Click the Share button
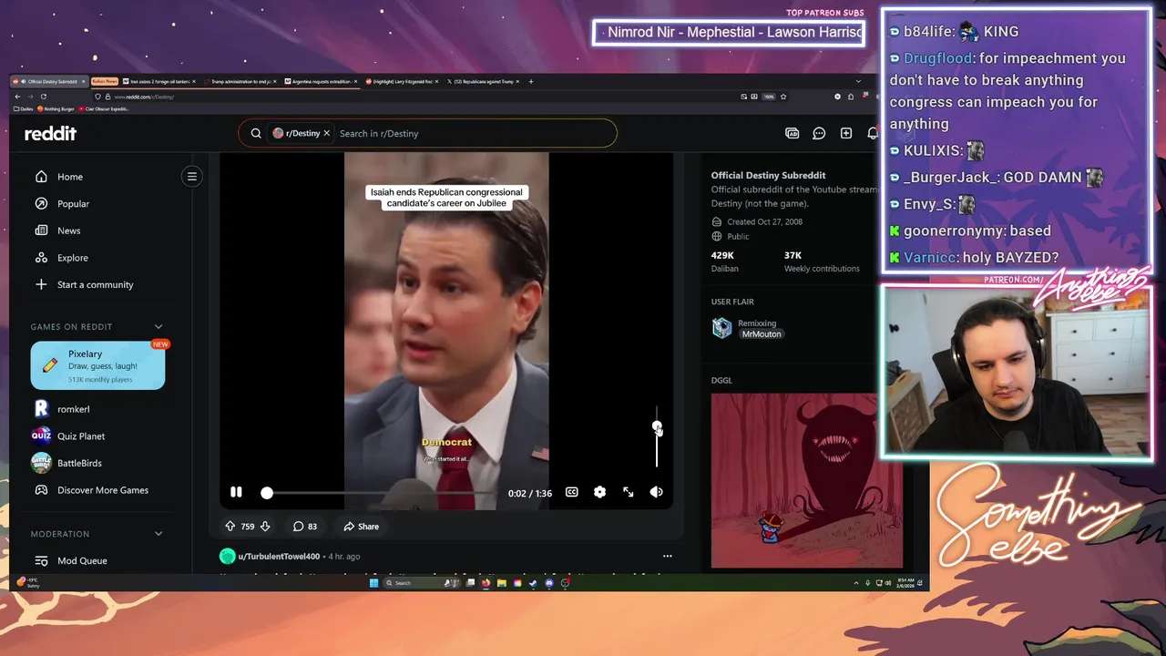Image resolution: width=1166 pixels, height=656 pixels. coord(361,526)
